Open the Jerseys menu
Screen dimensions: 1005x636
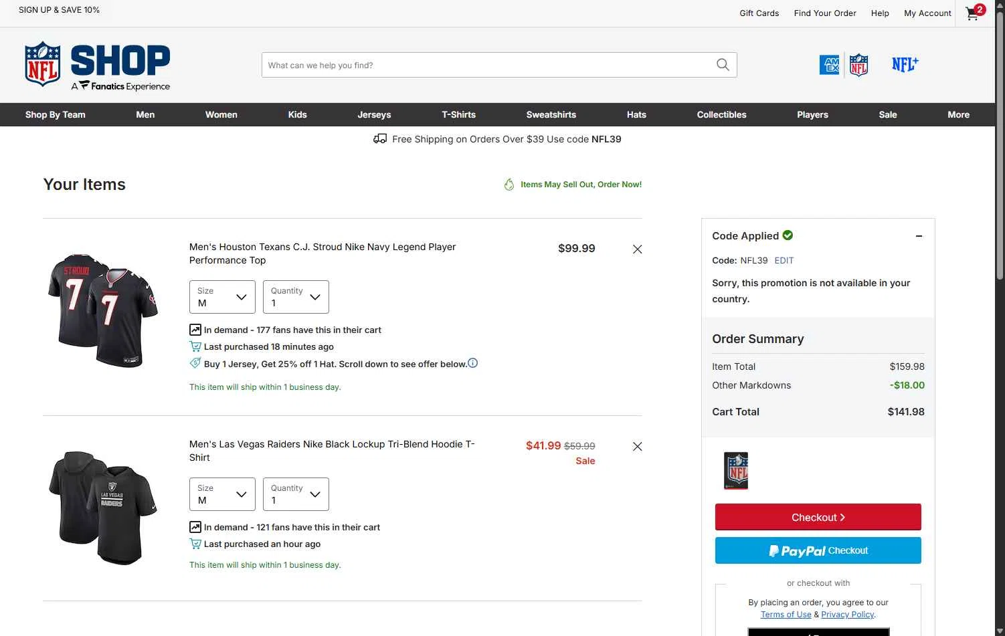click(374, 114)
